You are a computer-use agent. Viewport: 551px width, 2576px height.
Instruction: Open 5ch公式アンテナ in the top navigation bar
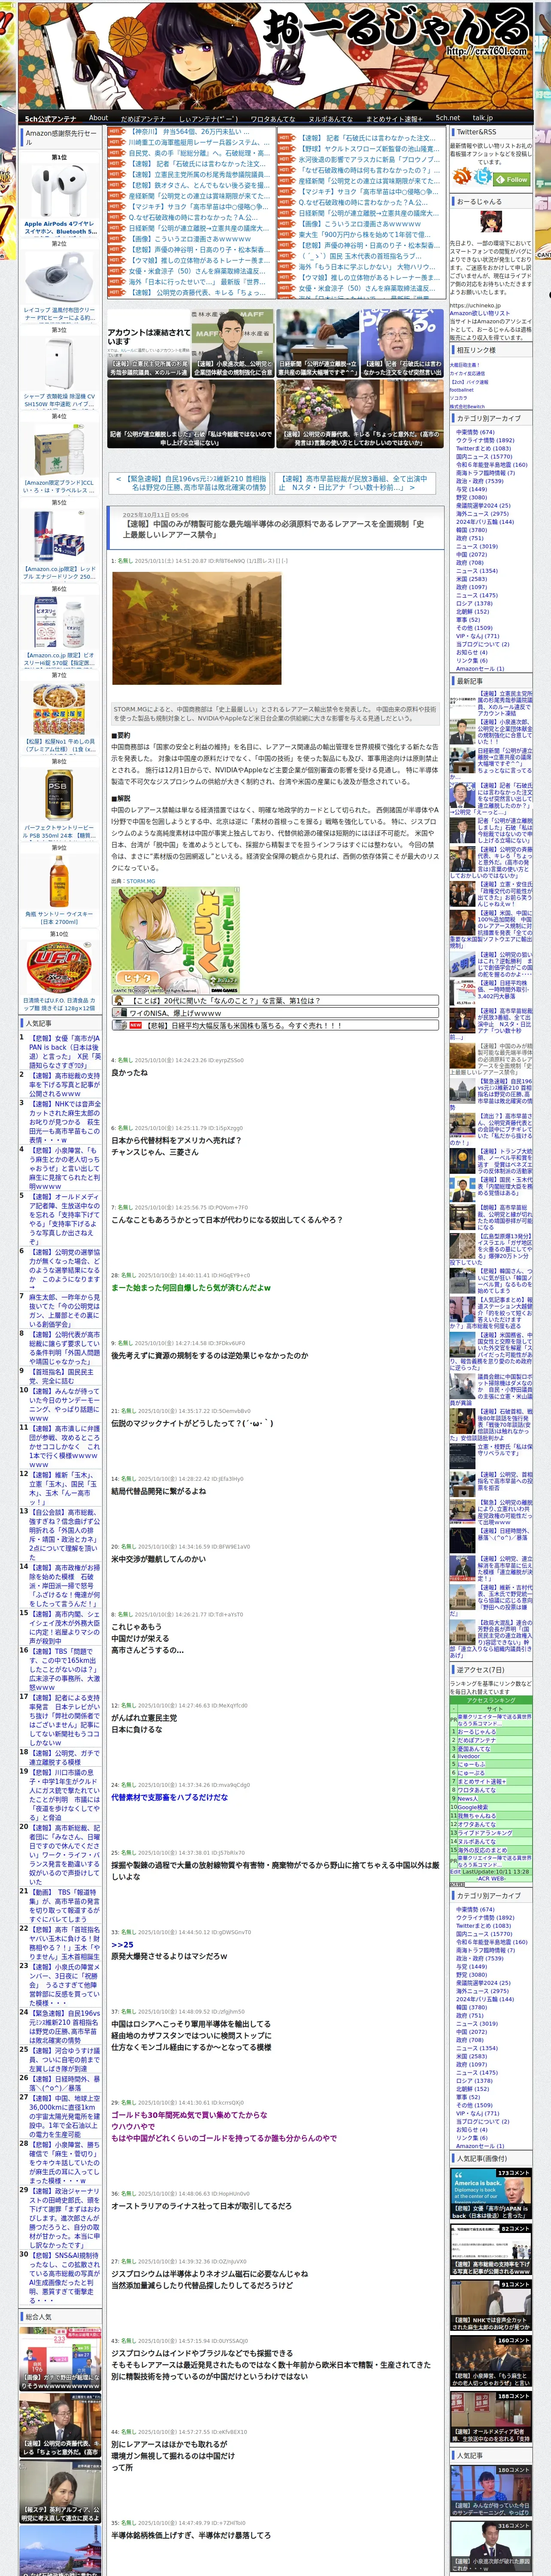50,118
